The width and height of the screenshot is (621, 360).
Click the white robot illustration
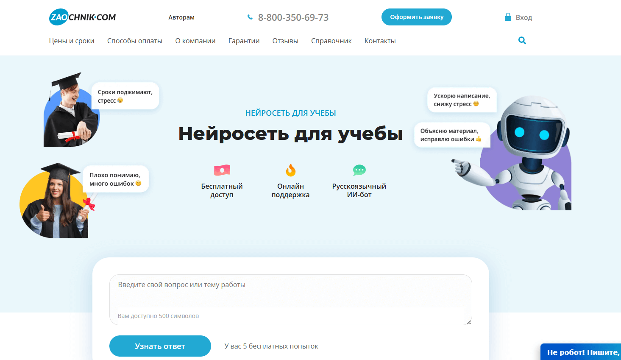pos(515,153)
